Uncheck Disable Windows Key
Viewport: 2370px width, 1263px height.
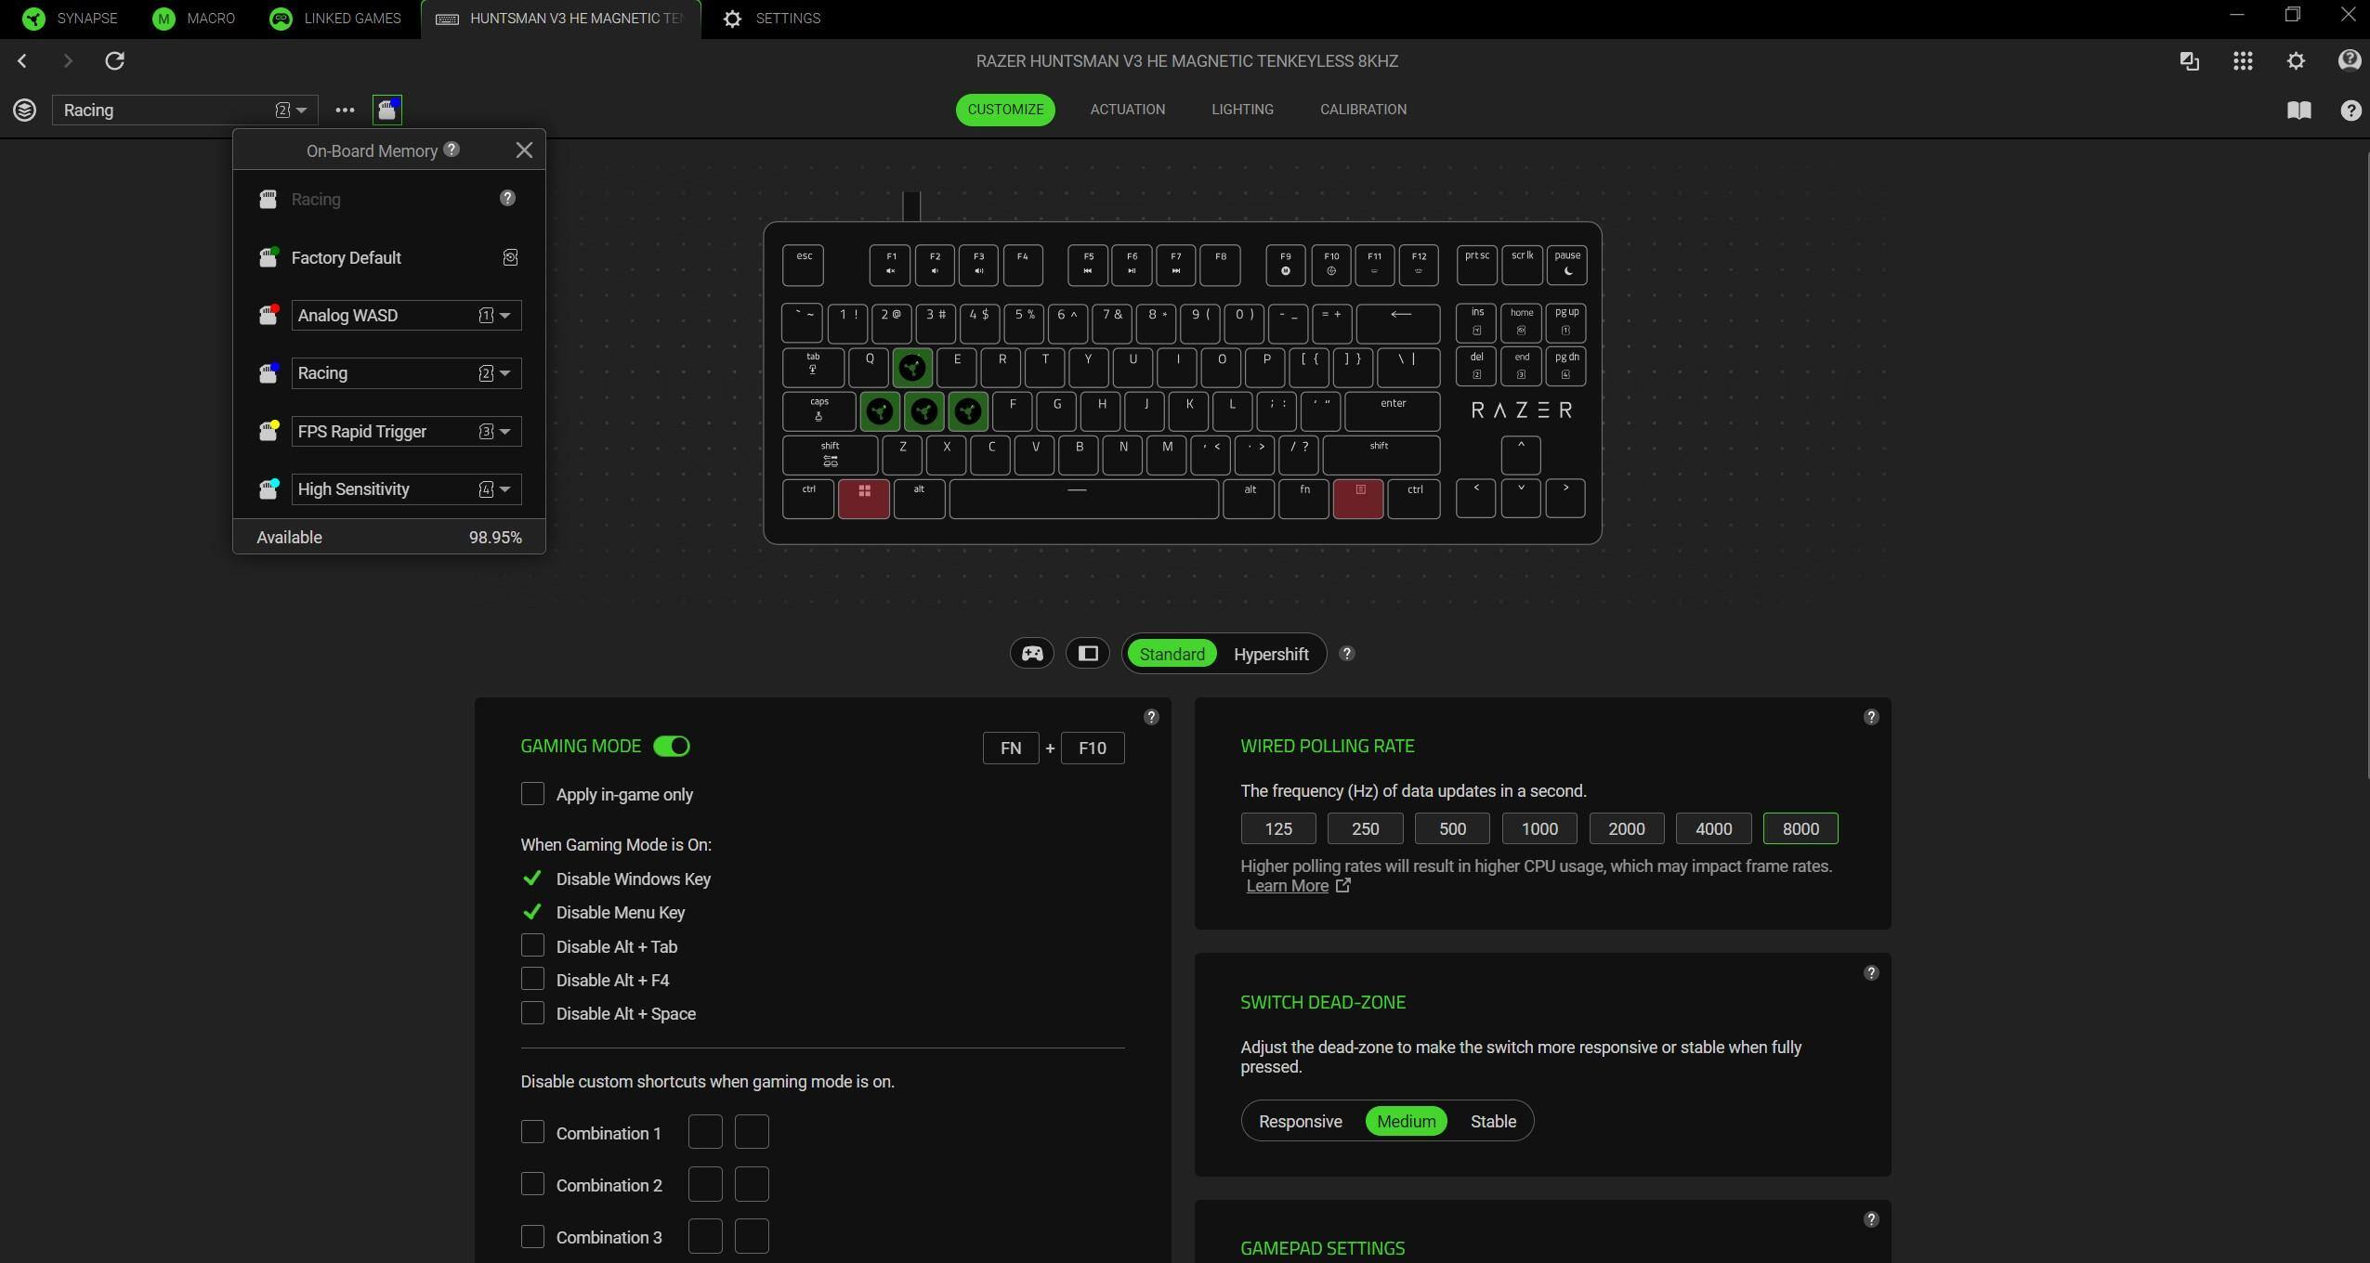532,879
